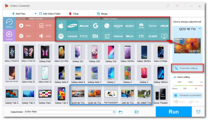208x120 pixels.
Task: Click the Merge button
Action: [102, 14]
